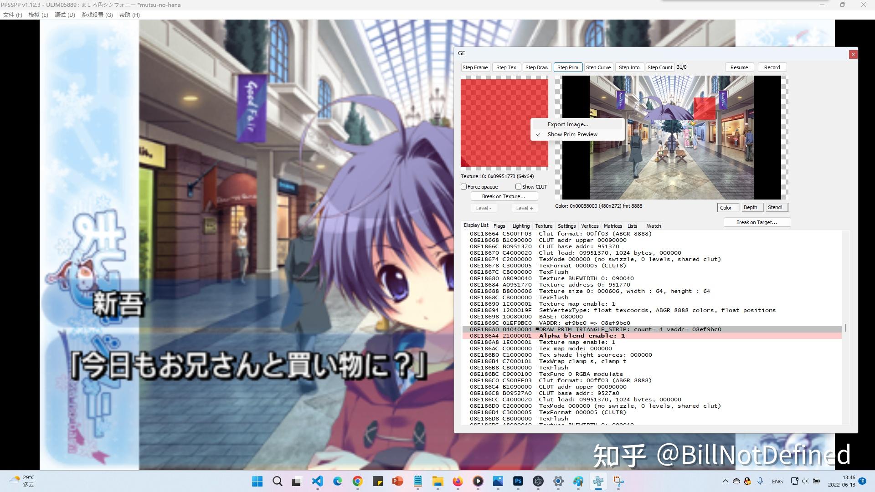Switch to PPSSPP taskbar icon
The height and width of the screenshot is (492, 875).
point(598,481)
